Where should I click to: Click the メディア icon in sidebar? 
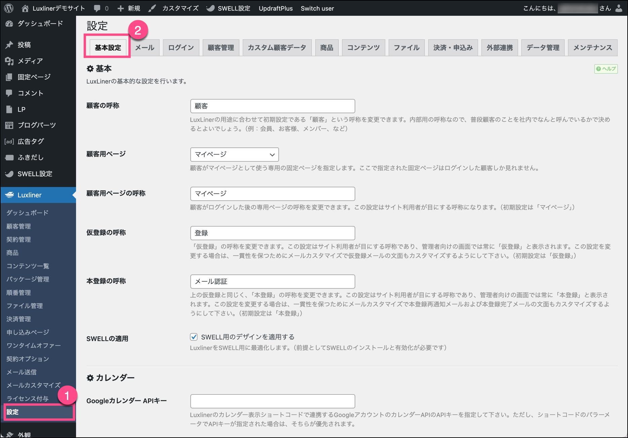coord(9,61)
